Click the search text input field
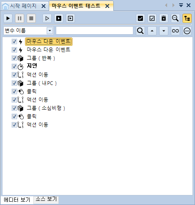This screenshot has width=195, height=205. 95,30
